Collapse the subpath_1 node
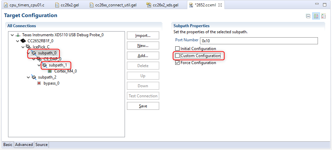This screenshot has height=150, width=332. tap(39, 65)
